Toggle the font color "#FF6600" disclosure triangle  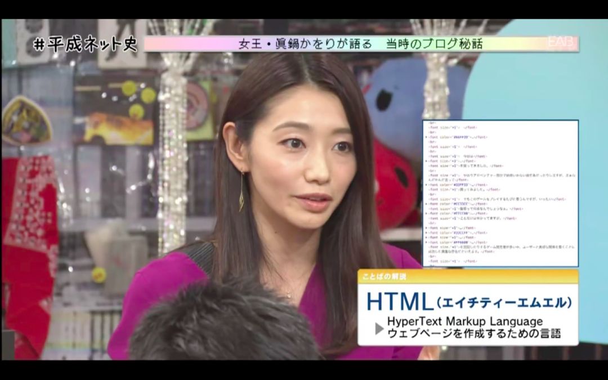[x=426, y=242]
